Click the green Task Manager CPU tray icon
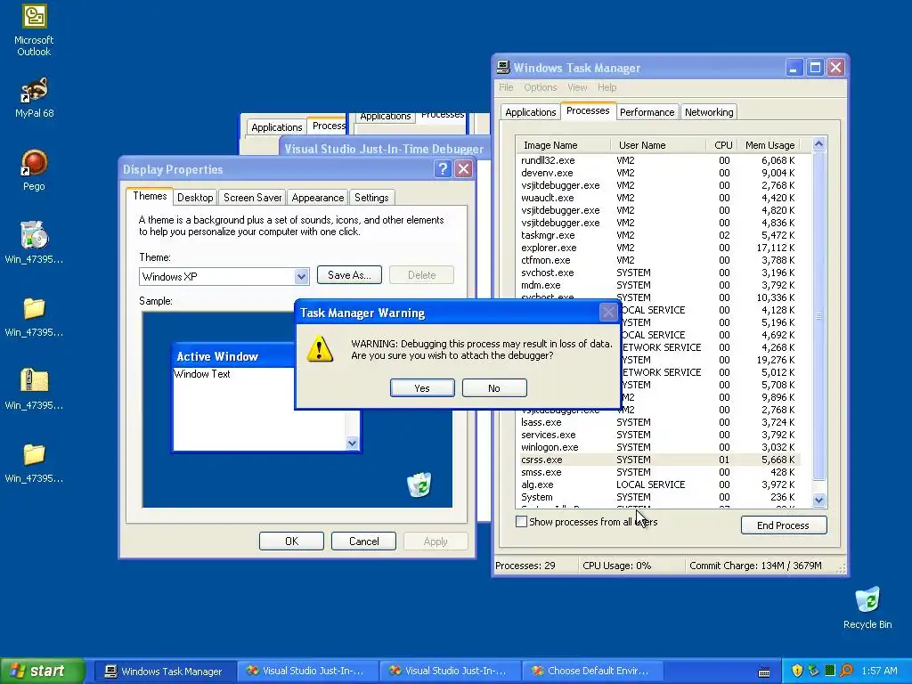Image resolution: width=912 pixels, height=684 pixels. point(830,671)
